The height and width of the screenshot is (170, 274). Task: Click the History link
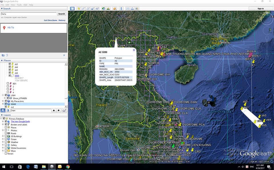pyautogui.click(x=62, y=20)
